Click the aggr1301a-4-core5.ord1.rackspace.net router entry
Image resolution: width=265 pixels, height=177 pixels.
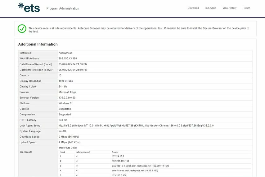pos(140,166)
